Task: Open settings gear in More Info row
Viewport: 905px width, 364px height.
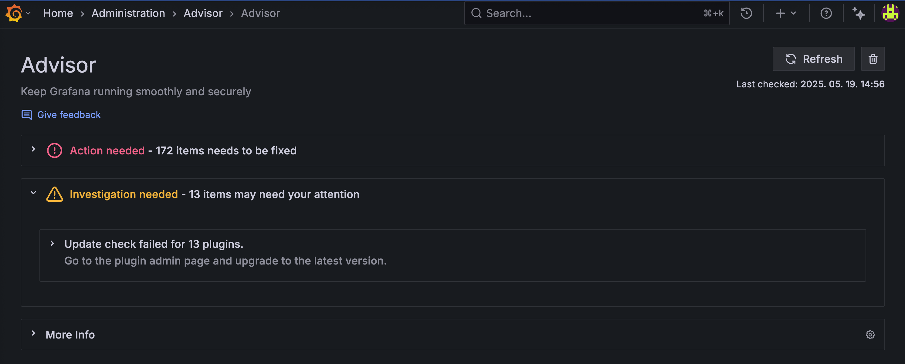Action: coord(870,335)
